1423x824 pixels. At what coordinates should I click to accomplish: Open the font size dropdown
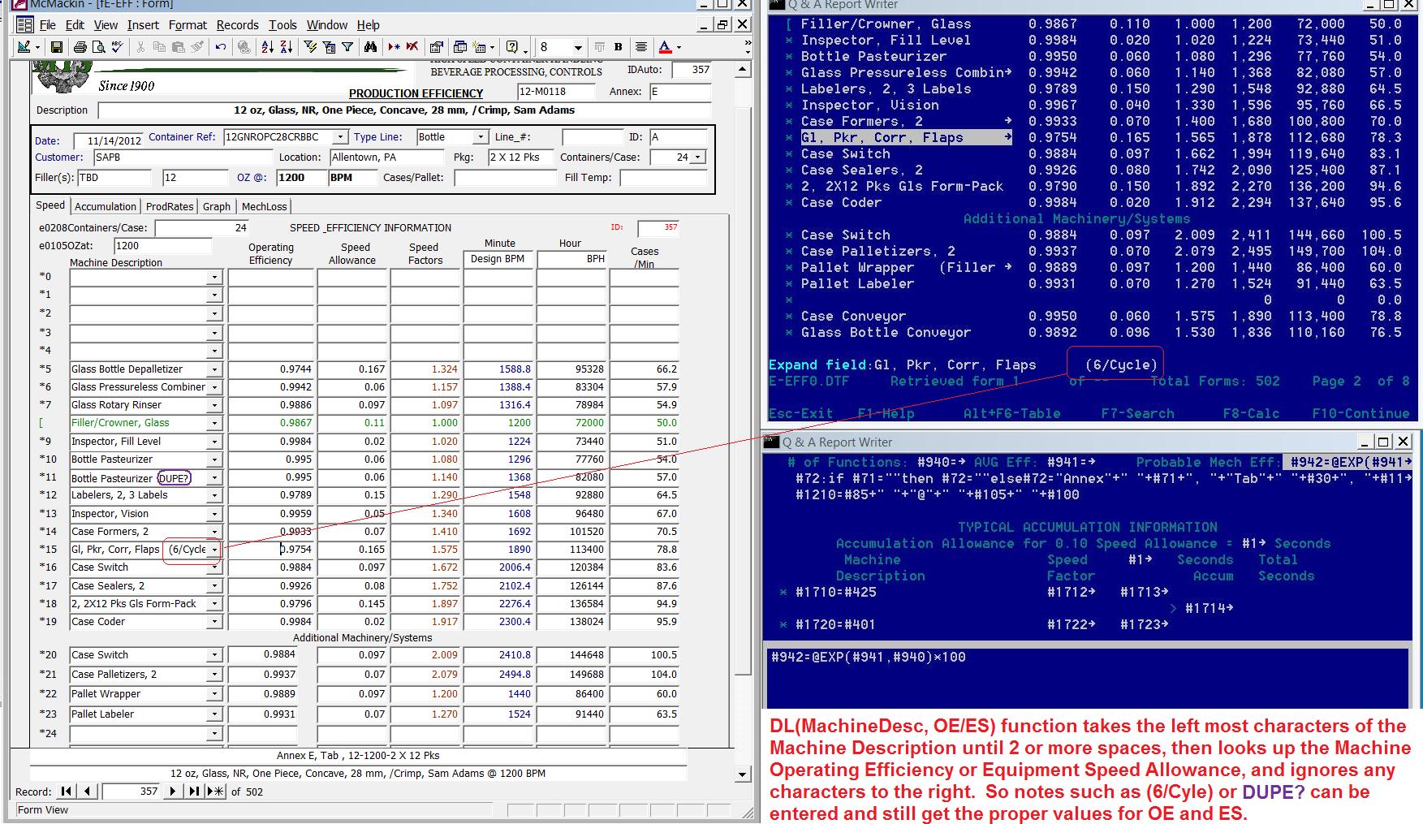click(x=578, y=47)
